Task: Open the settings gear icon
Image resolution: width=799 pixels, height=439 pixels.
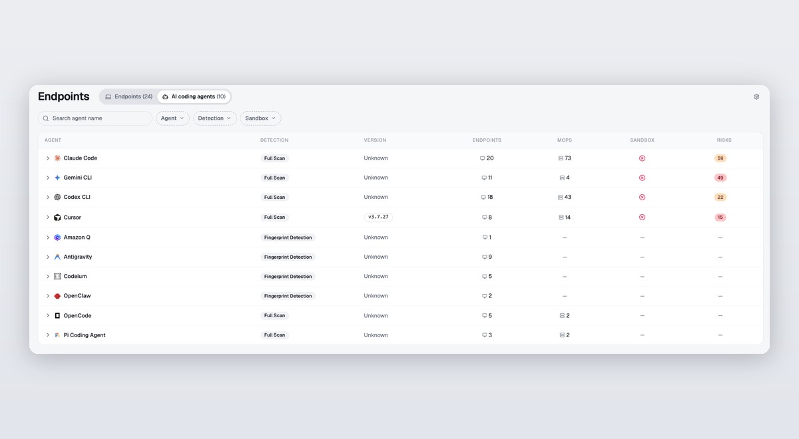Action: 756,96
